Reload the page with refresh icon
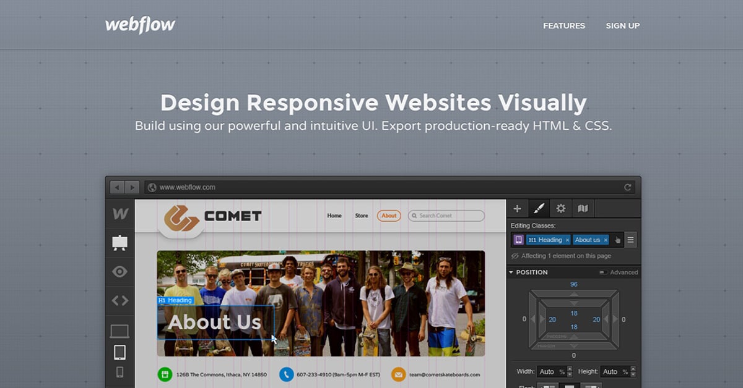This screenshot has height=388, width=743. tap(627, 187)
